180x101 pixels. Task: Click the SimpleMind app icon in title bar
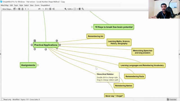click(1, 2)
